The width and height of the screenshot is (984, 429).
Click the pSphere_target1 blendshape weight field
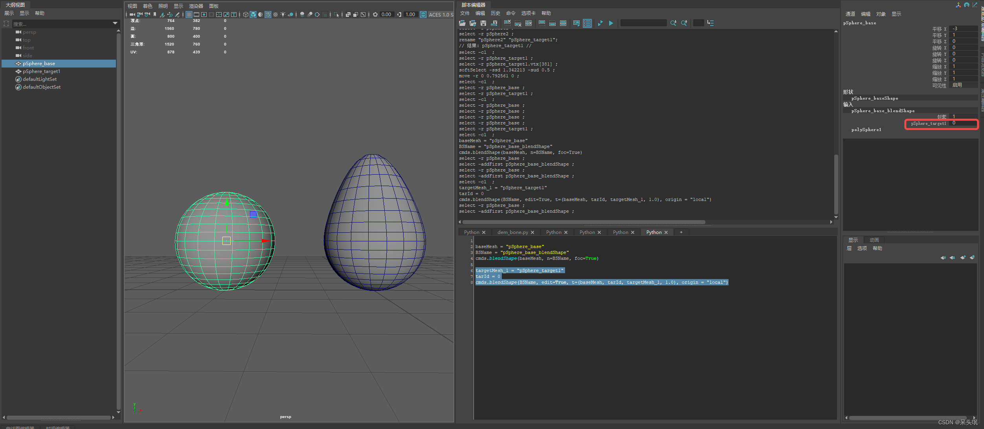pyautogui.click(x=963, y=123)
